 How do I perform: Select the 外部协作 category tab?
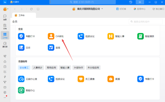(78, 68)
